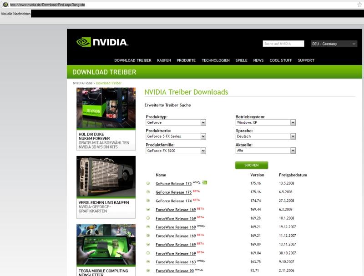
Task: Open the Produkttyp dropdown
Action: pyautogui.click(x=203, y=122)
